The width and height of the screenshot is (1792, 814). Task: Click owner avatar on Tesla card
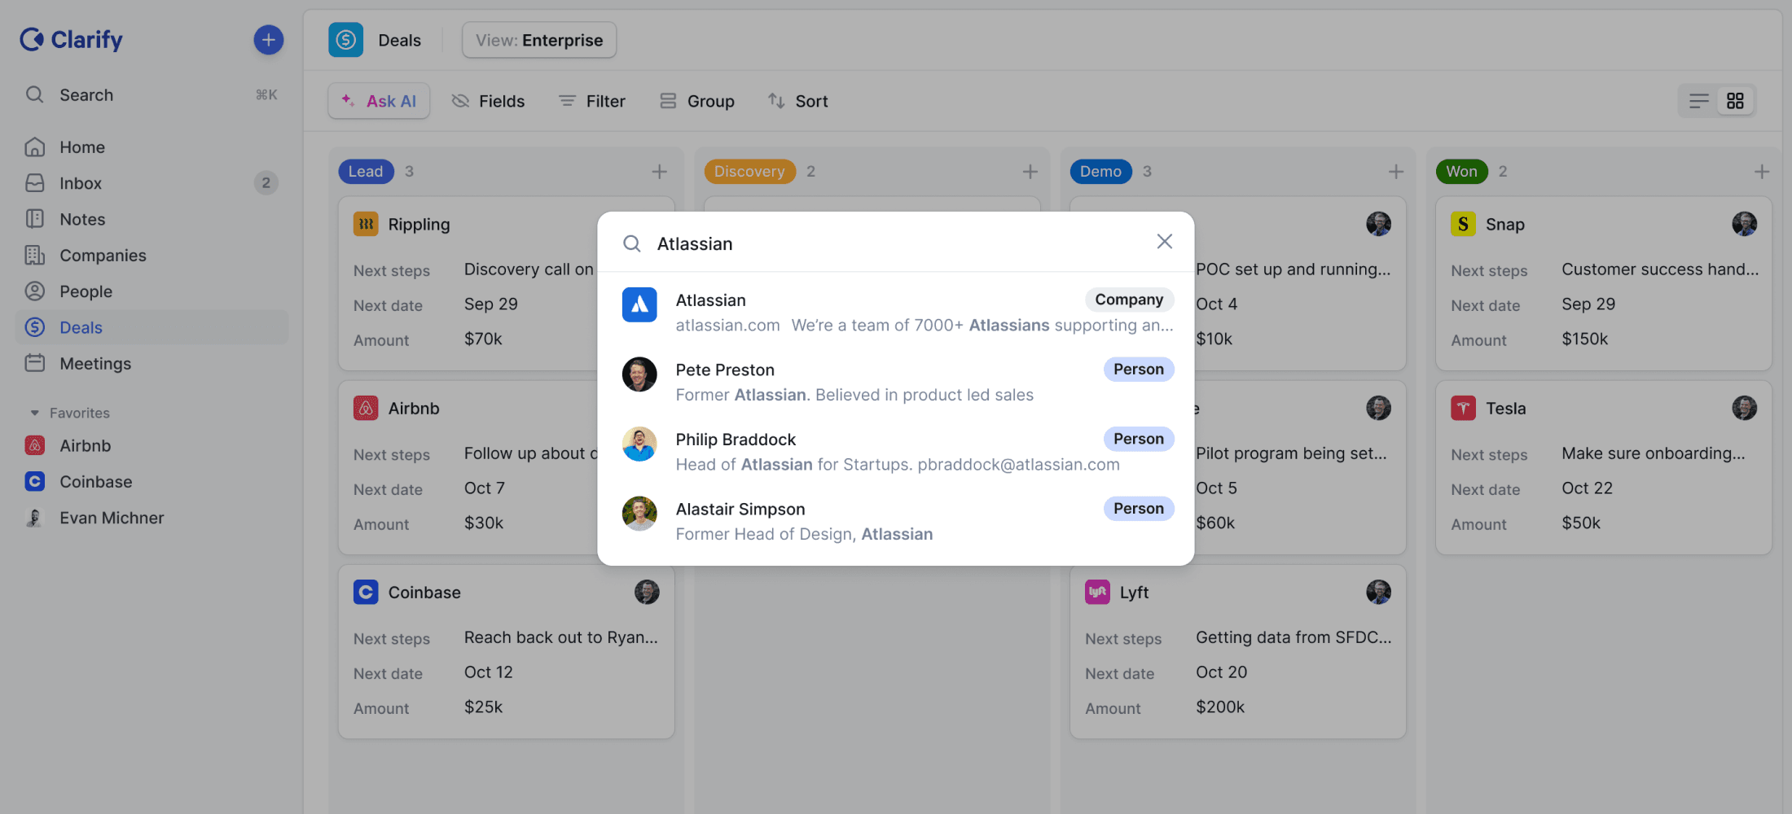tap(1744, 408)
